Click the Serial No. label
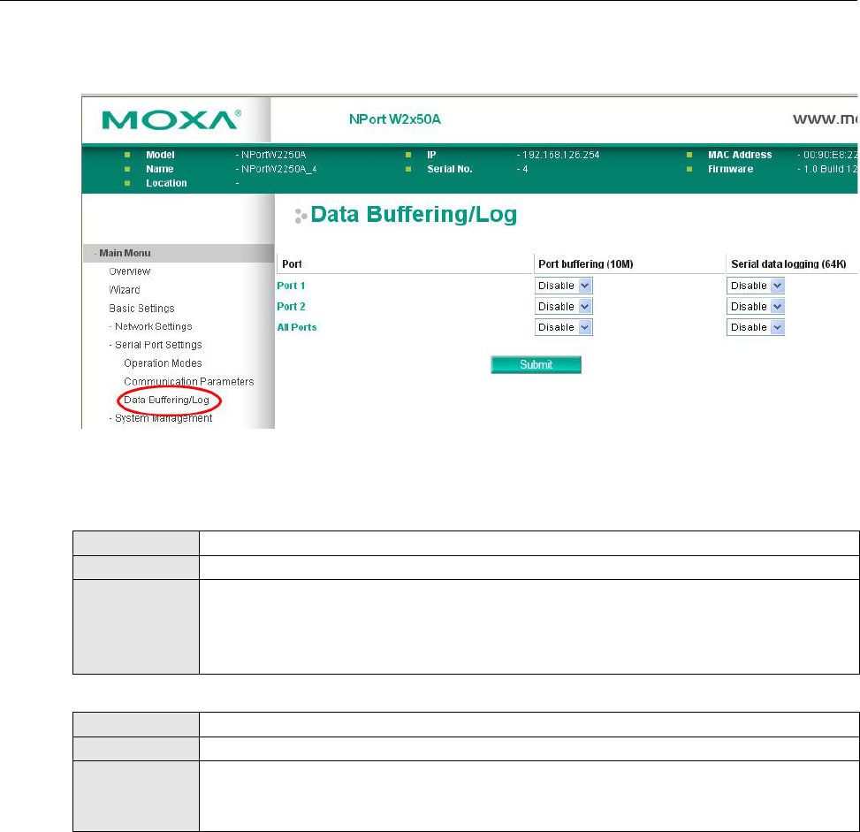860x832 pixels. 450,169
